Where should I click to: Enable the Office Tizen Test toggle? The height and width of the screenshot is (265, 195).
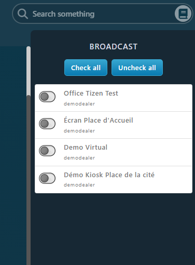coord(47,97)
